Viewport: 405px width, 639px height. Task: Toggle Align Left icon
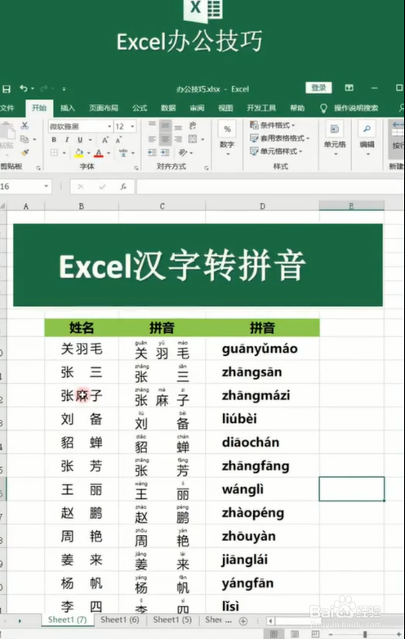152,140
